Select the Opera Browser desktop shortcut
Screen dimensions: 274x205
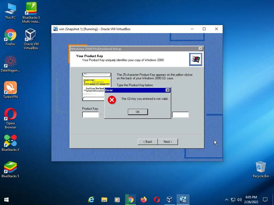(10, 119)
